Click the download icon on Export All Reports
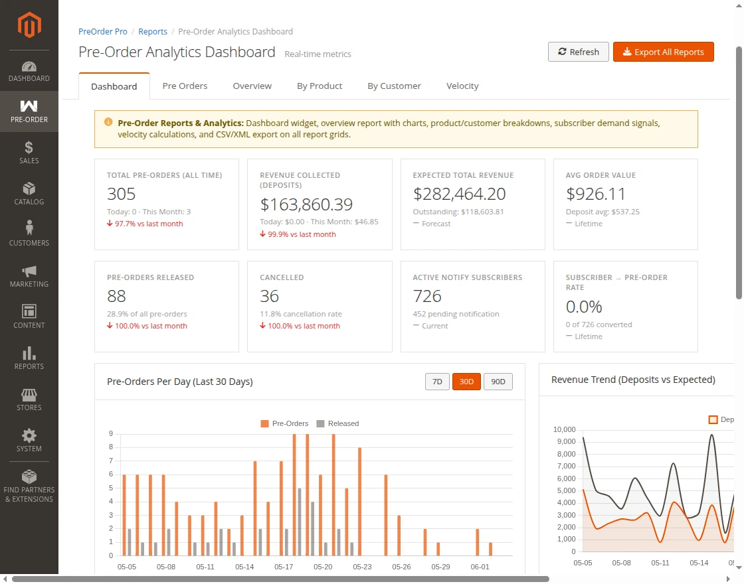Screen dimensions: 744x584 (x=627, y=52)
